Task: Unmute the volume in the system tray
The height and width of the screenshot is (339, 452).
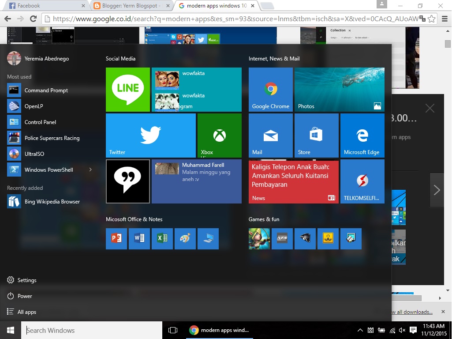Action: (402, 330)
